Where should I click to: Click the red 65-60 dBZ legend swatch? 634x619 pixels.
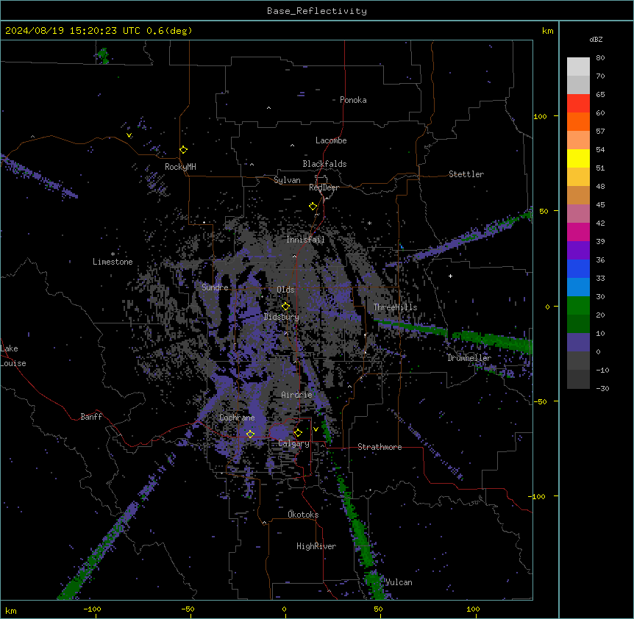coord(578,104)
